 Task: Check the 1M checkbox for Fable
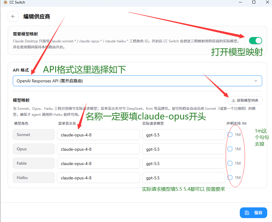(x=230, y=163)
